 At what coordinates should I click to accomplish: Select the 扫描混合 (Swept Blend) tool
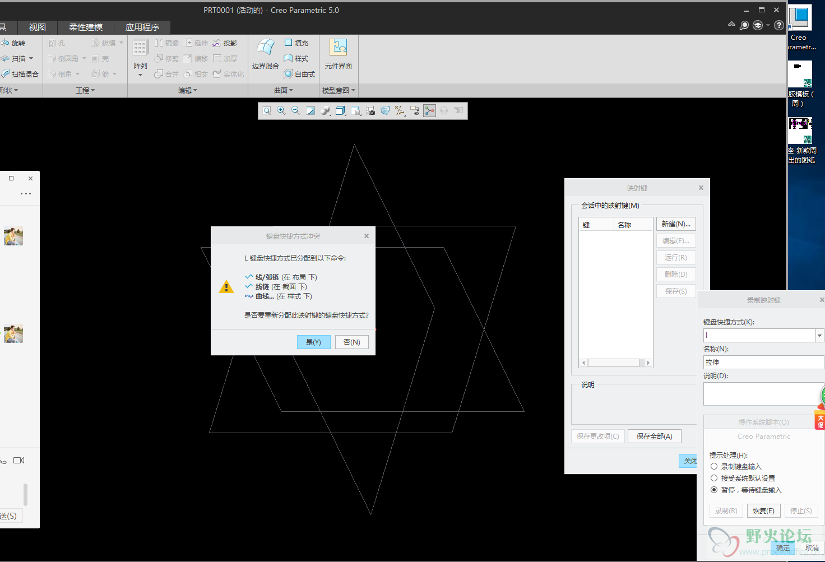tap(20, 74)
